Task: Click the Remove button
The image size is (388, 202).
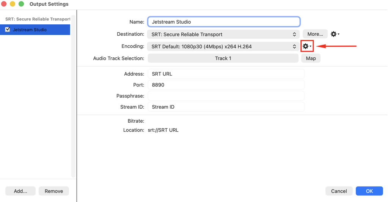Action: pyautogui.click(x=54, y=191)
